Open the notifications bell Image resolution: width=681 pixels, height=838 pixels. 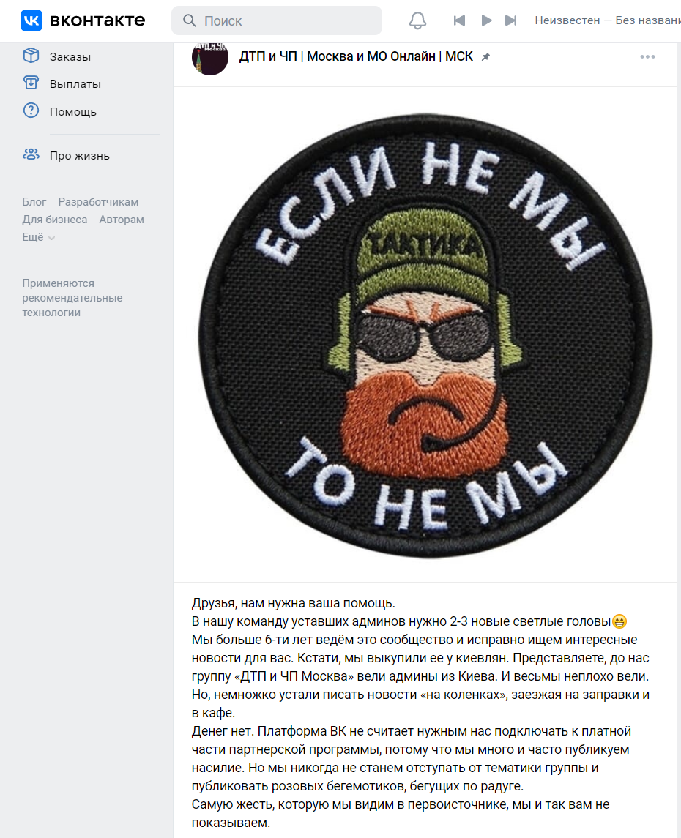pos(417,20)
